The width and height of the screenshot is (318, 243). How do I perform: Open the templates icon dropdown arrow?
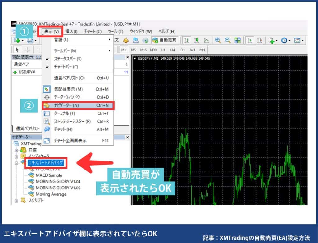point(302,41)
